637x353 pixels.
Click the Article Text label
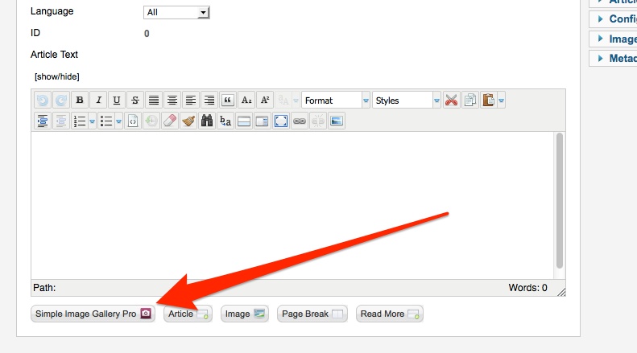tap(54, 55)
